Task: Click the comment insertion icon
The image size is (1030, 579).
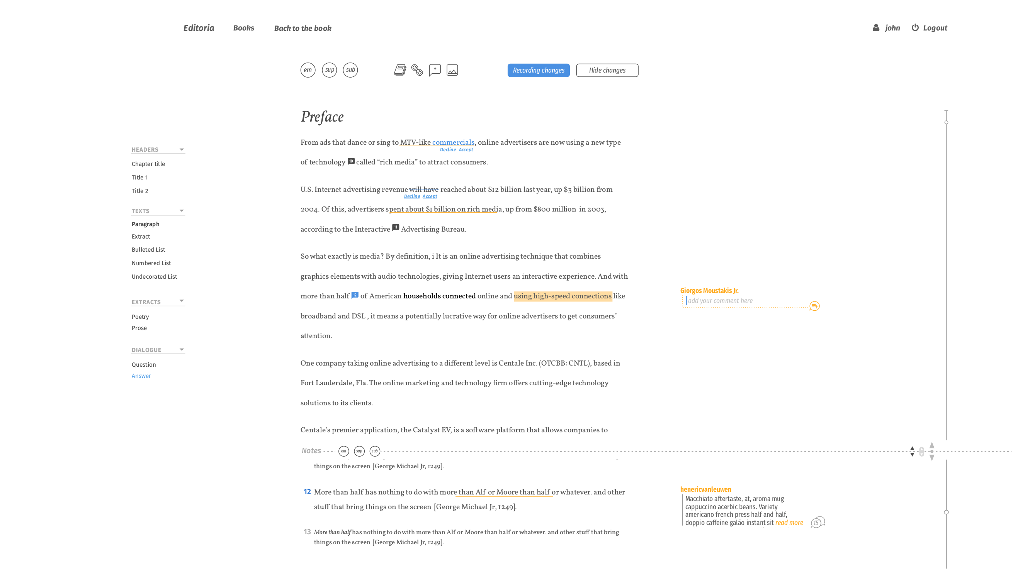Action: tap(434, 70)
